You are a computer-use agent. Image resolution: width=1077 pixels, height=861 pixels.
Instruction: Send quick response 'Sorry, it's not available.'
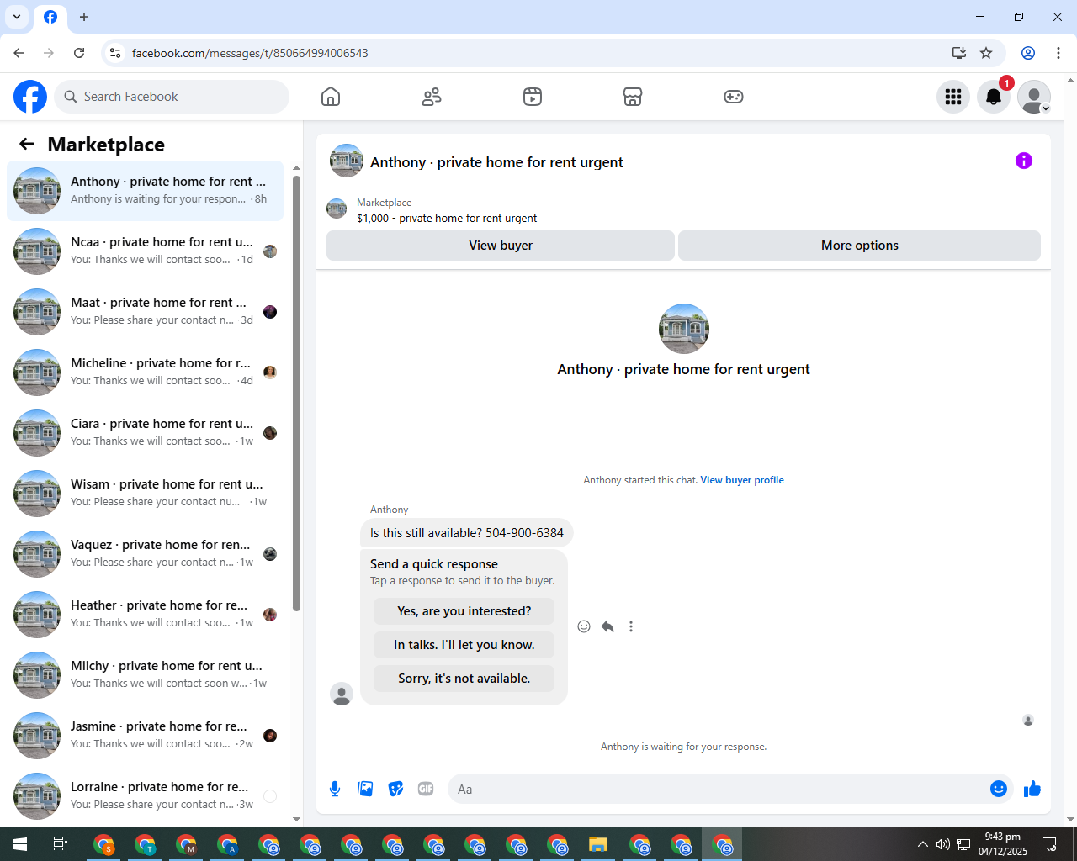[x=464, y=679]
